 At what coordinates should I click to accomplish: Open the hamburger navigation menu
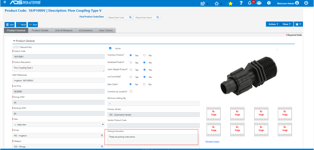[5, 2]
